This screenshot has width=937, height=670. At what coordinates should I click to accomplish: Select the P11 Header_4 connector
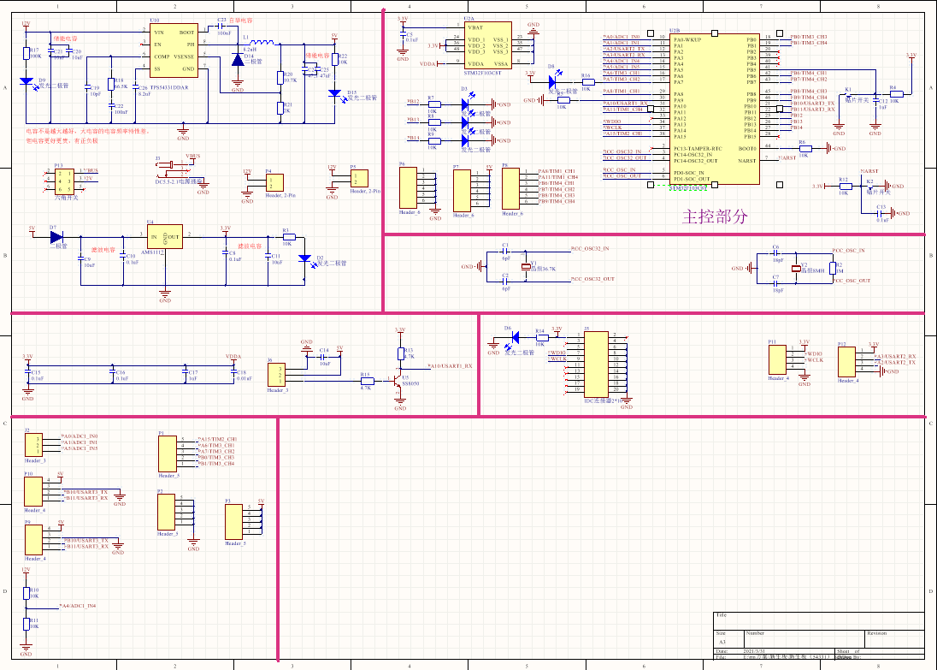(x=777, y=360)
